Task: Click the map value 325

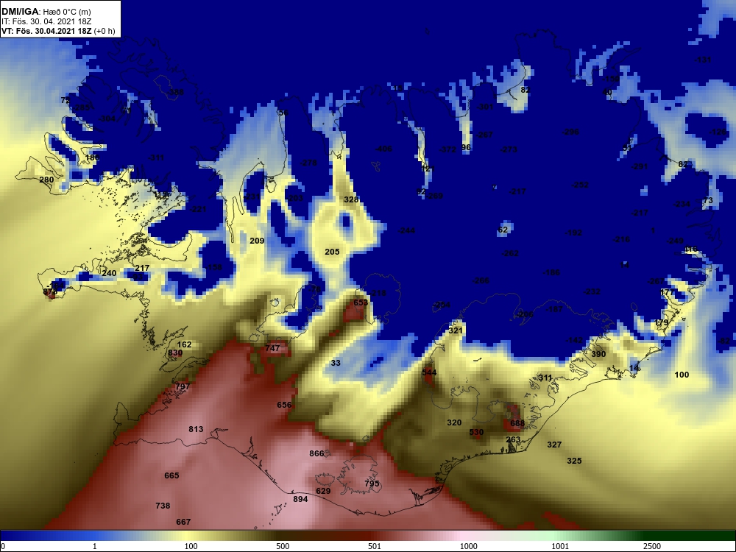Action: click(574, 461)
